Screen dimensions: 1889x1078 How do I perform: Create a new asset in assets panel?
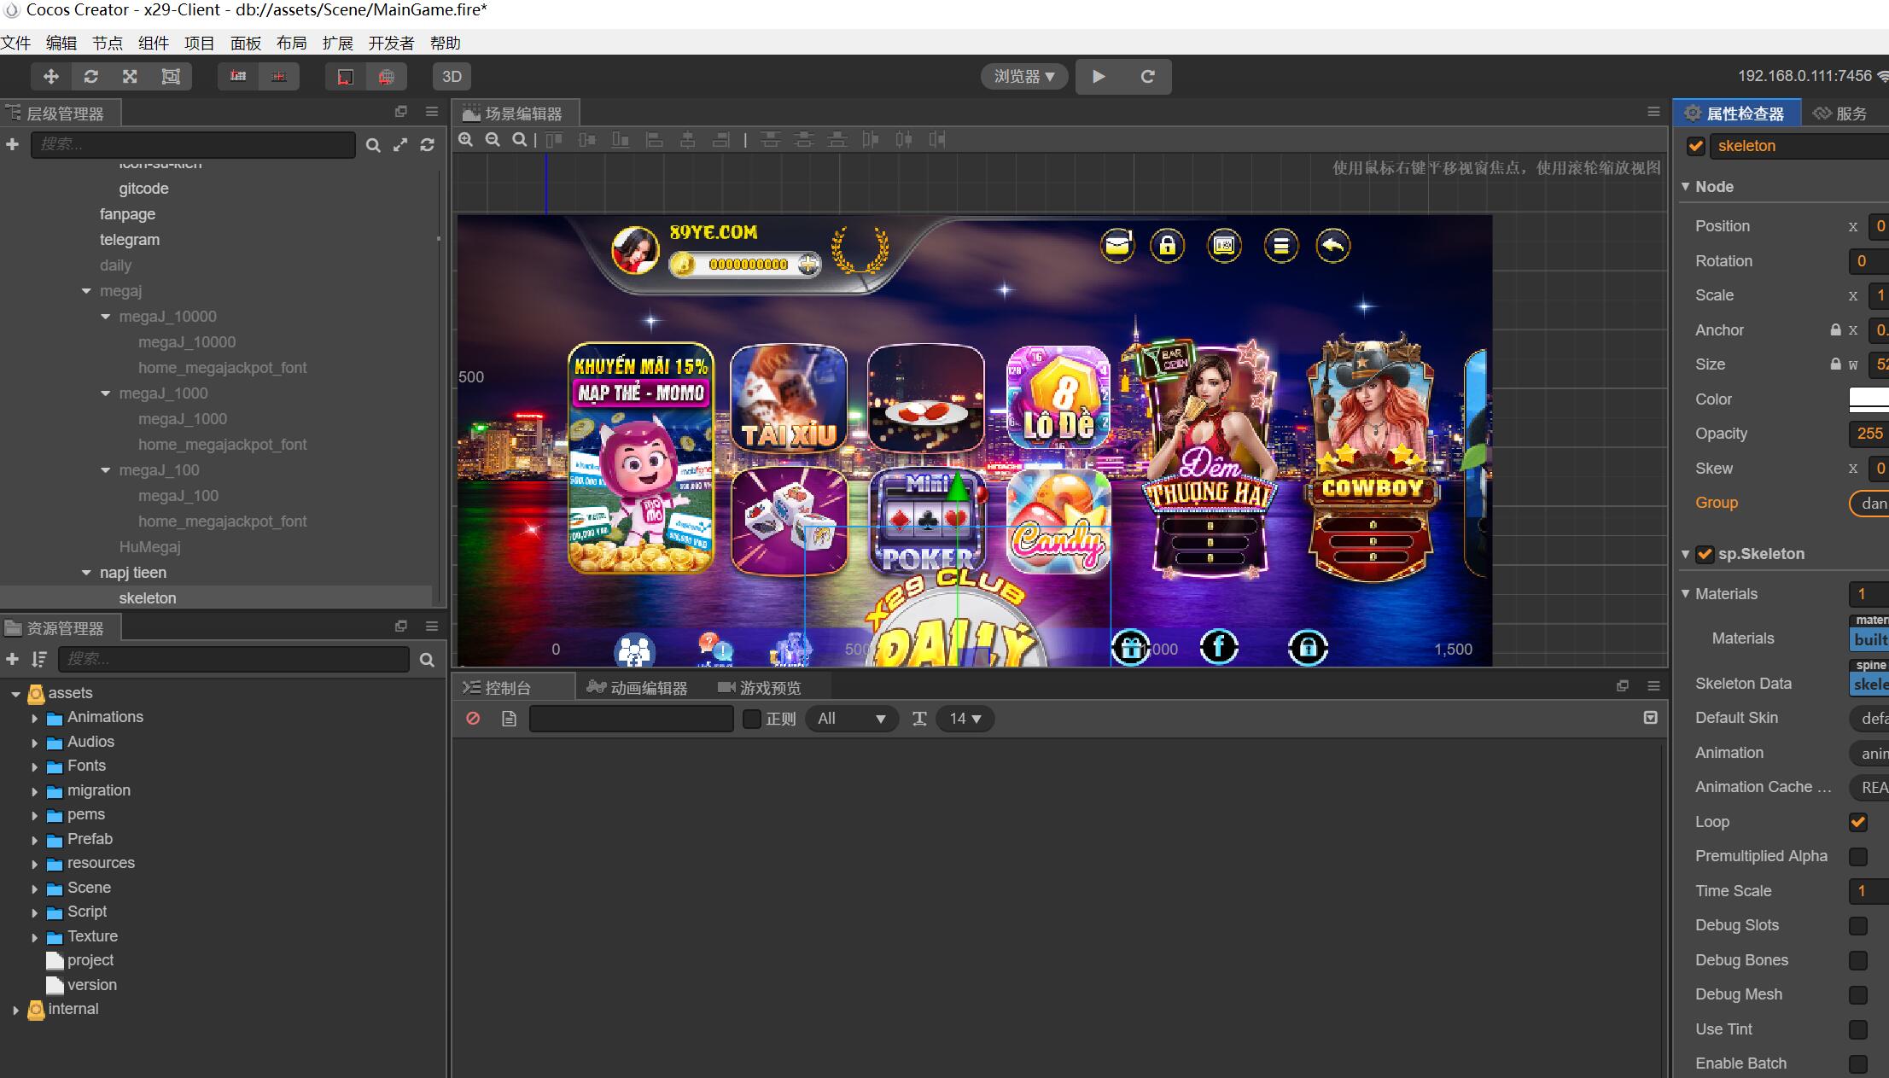coord(12,659)
